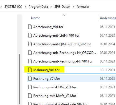The image size is (116, 105).
Task: Click icon of Abrechnung-mit-QR-GiroCode_V02.for
Action: click(x=30, y=44)
